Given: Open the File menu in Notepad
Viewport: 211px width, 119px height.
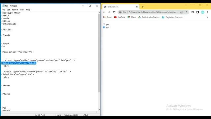Looking at the screenshot, I should tap(3, 10).
